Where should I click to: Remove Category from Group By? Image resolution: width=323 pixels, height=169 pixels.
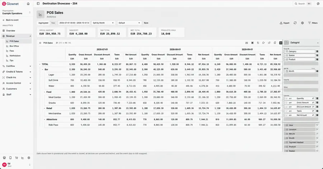coord(317,51)
